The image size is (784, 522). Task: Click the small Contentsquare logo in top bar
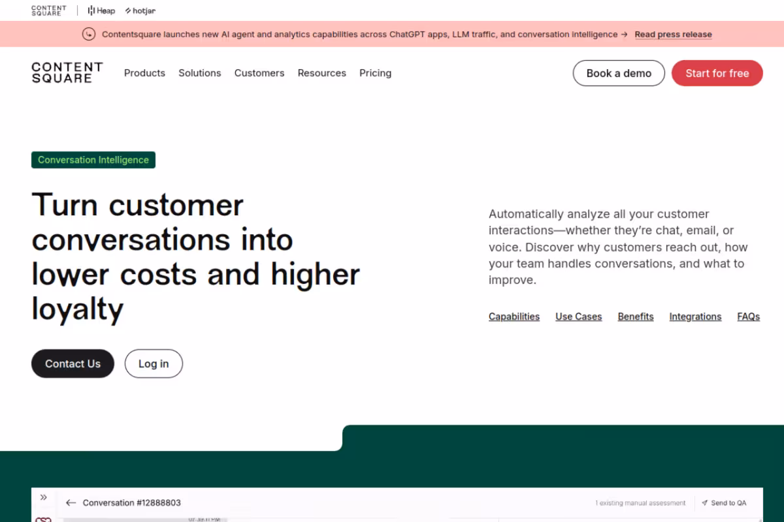coord(49,10)
